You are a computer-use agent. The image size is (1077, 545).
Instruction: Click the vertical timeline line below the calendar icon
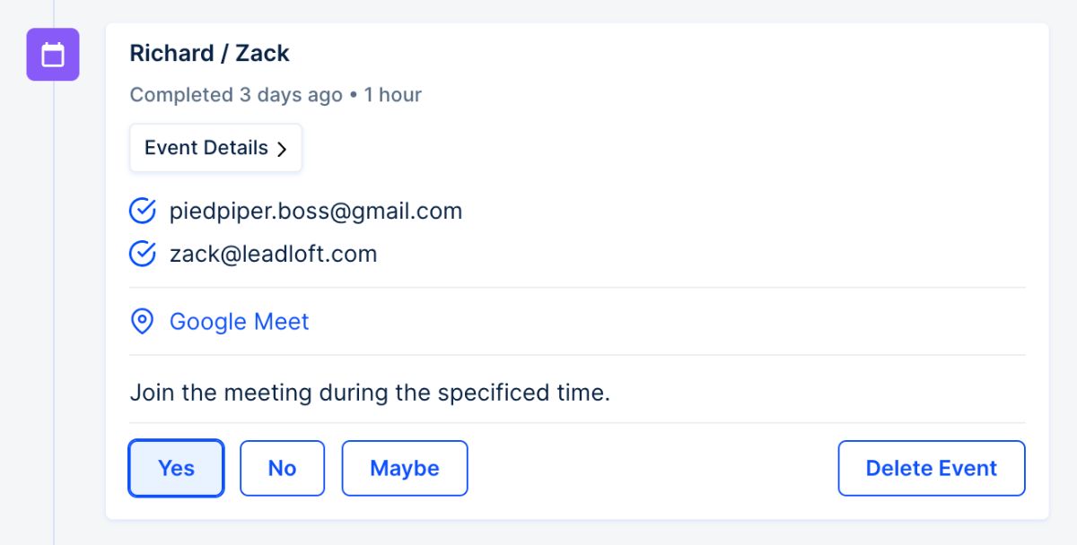coord(54,314)
